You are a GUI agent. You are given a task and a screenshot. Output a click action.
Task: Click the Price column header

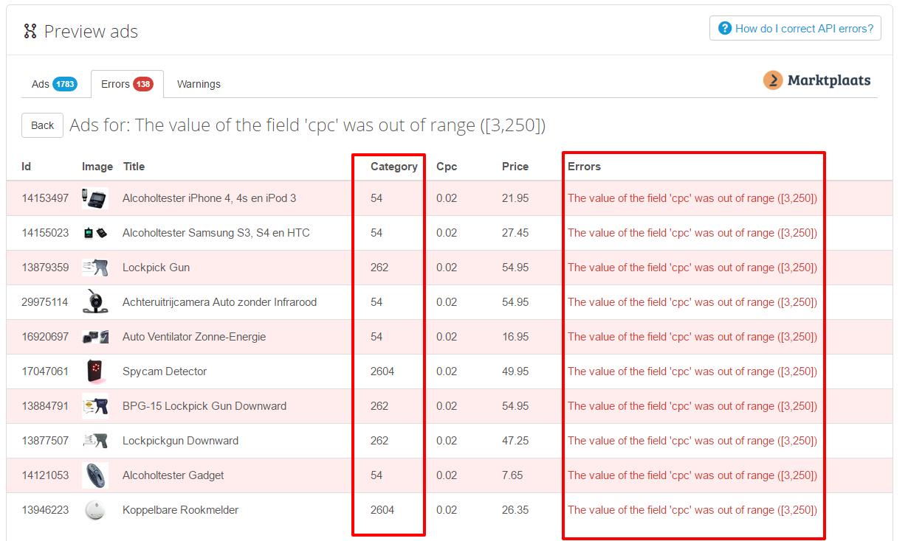(515, 167)
